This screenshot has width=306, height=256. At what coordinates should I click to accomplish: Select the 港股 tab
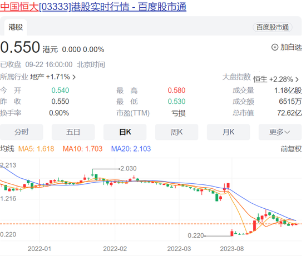16,27
